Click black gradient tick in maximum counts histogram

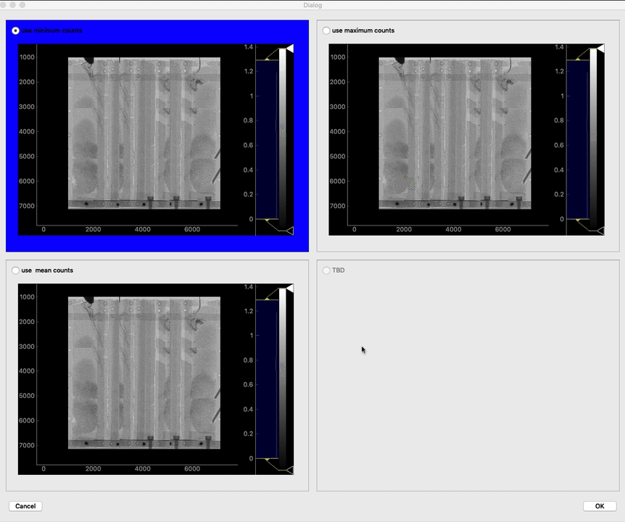tap(600, 231)
